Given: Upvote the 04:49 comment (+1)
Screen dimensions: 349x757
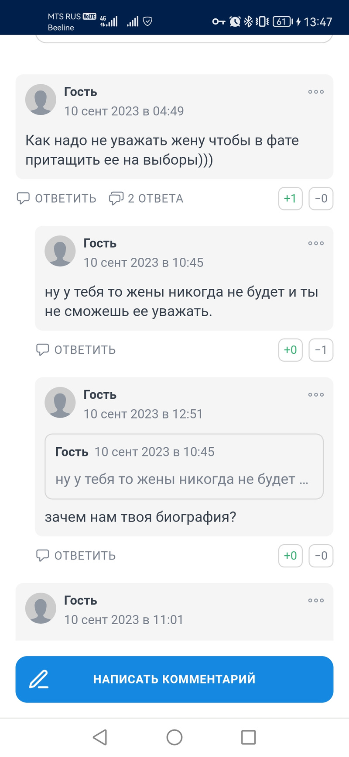Looking at the screenshot, I should 290,199.
